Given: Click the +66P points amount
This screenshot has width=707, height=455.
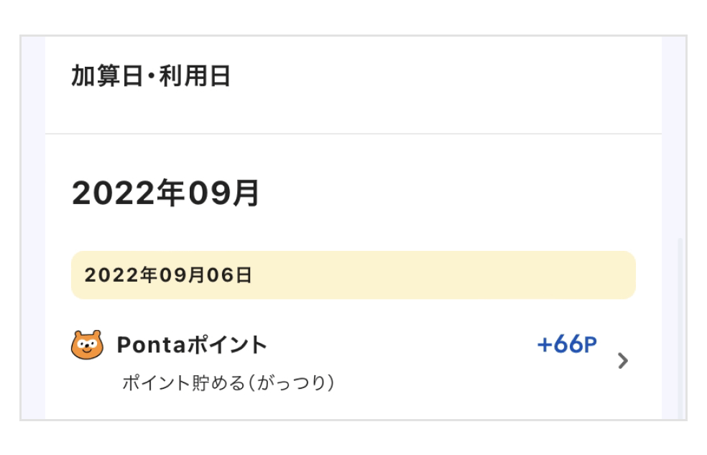Looking at the screenshot, I should click(566, 345).
